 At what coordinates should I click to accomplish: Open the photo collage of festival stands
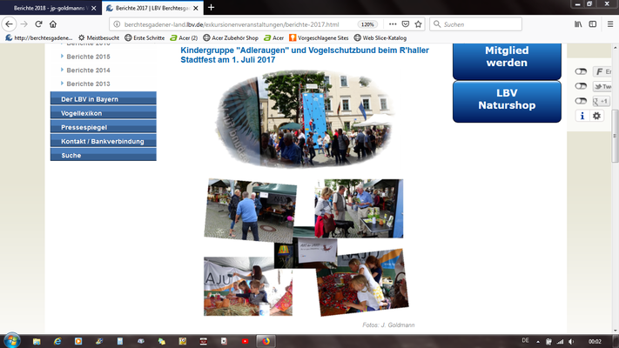point(306,247)
